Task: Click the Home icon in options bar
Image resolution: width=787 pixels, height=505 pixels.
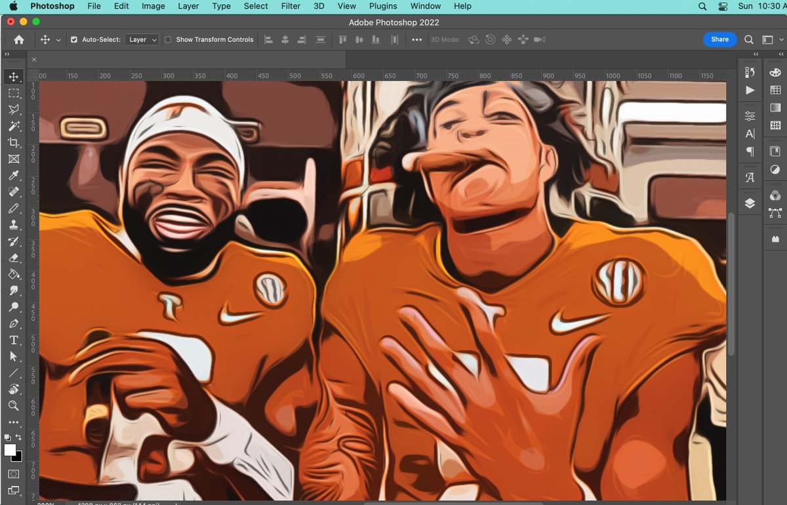Action: tap(19, 39)
